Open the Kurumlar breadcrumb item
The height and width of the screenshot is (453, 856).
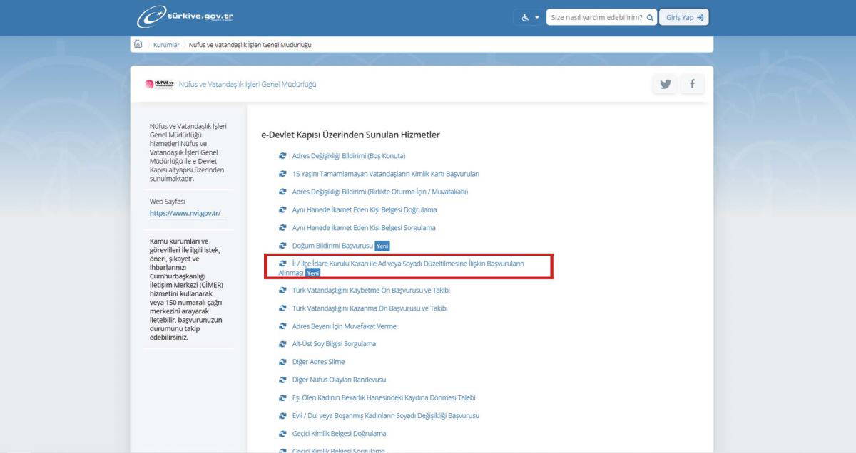tap(166, 45)
